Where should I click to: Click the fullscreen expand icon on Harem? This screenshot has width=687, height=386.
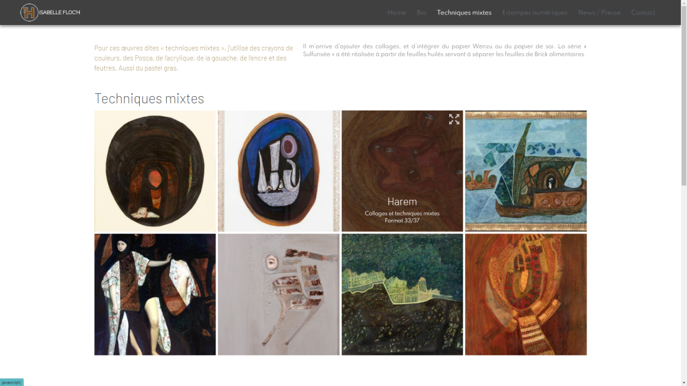pos(454,119)
